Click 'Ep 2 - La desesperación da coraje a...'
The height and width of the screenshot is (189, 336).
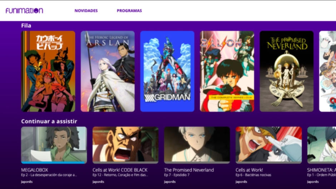49,175
